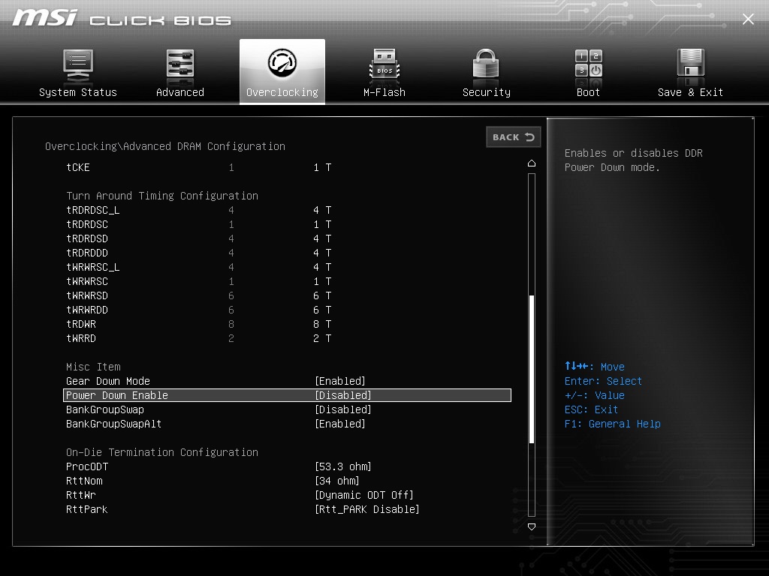This screenshot has height=576, width=769.
Task: Go back using the BACK button
Action: click(514, 137)
